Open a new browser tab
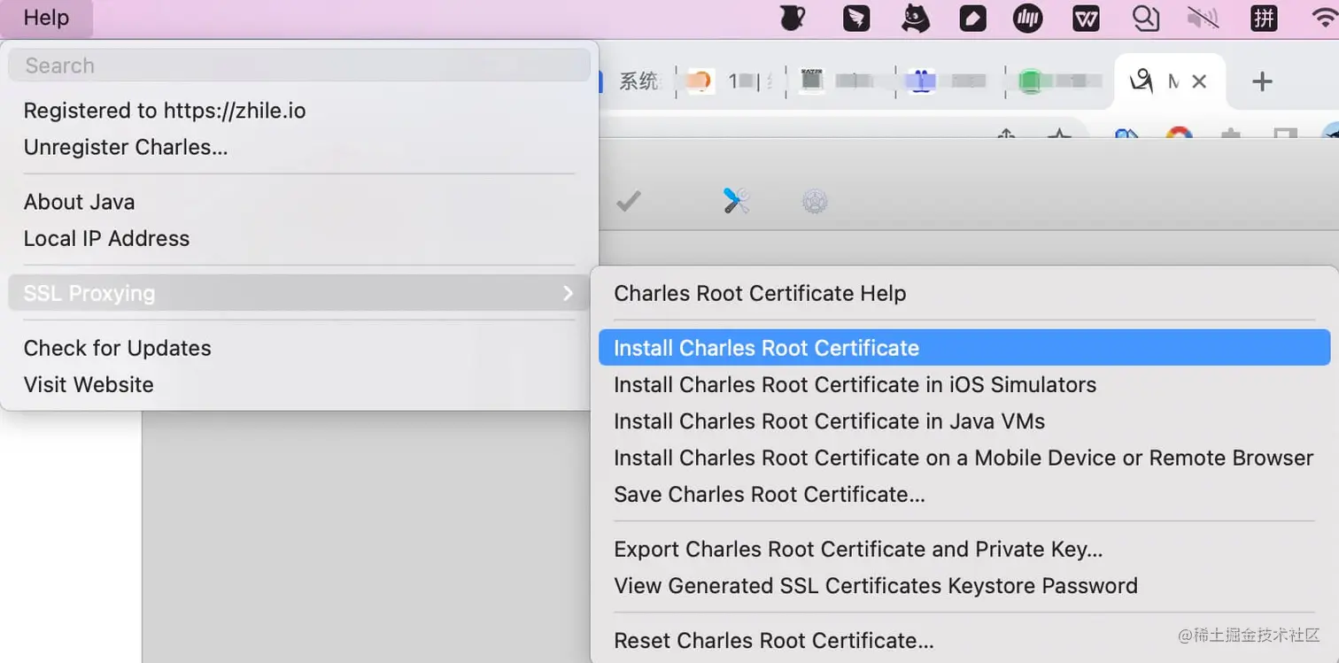 pos(1262,81)
